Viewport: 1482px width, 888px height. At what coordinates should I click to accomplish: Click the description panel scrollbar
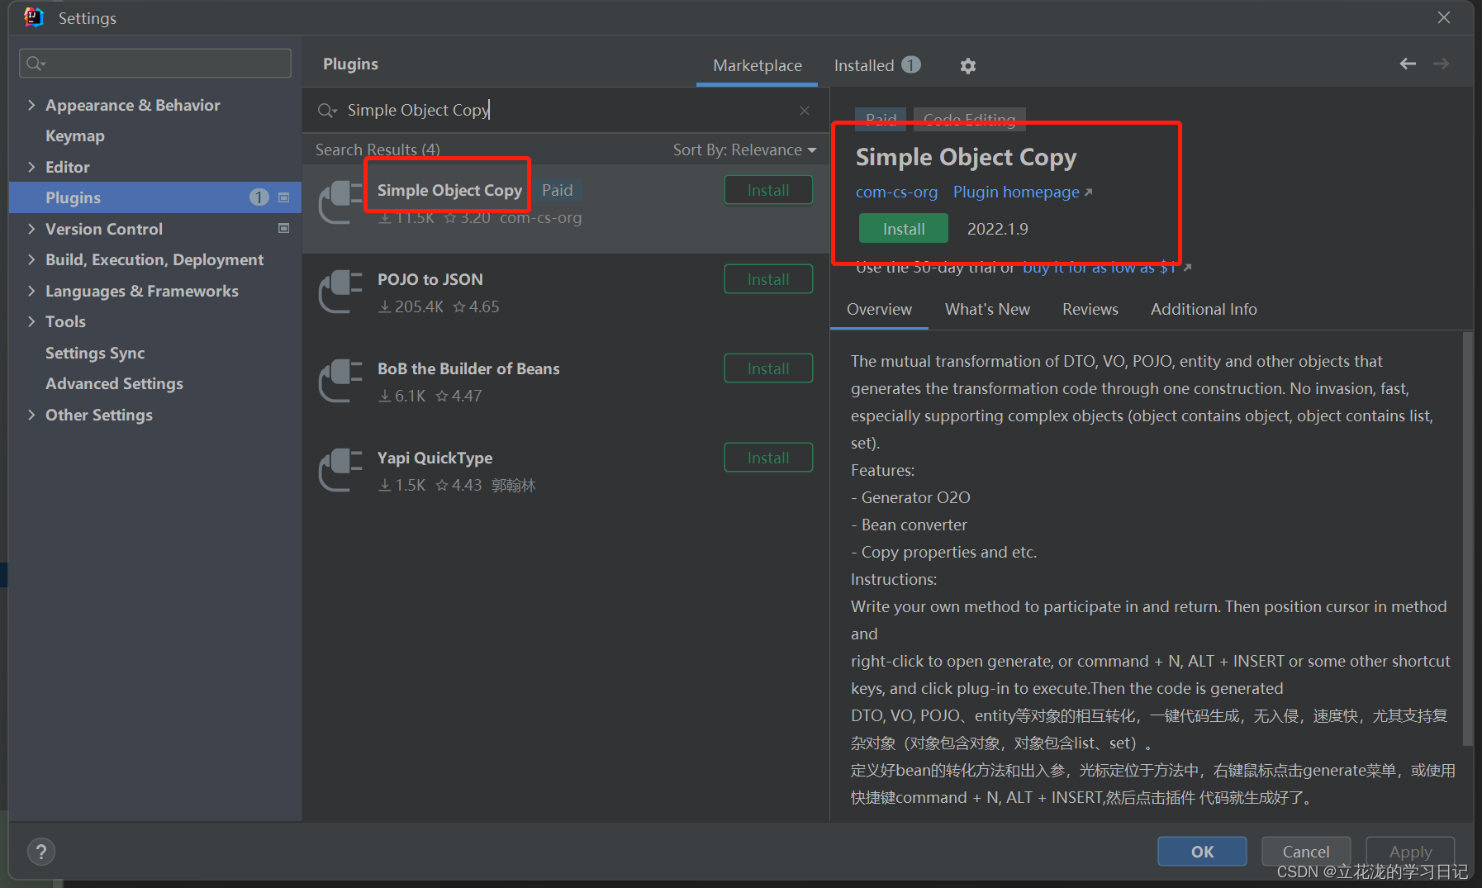tap(1467, 539)
